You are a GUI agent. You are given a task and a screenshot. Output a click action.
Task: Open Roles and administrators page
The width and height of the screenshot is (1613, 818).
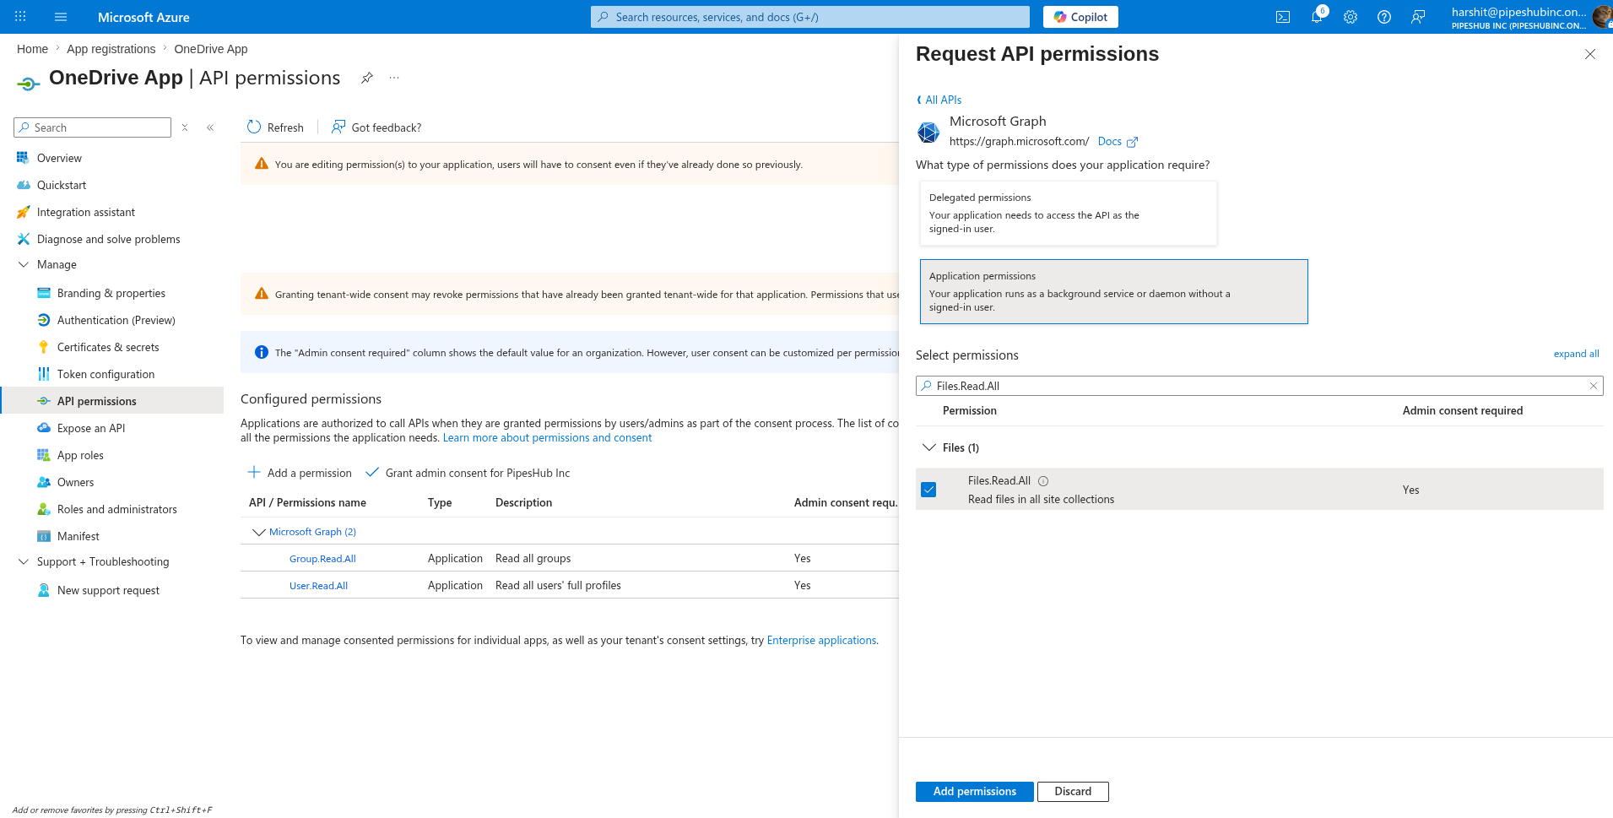pyautogui.click(x=117, y=509)
